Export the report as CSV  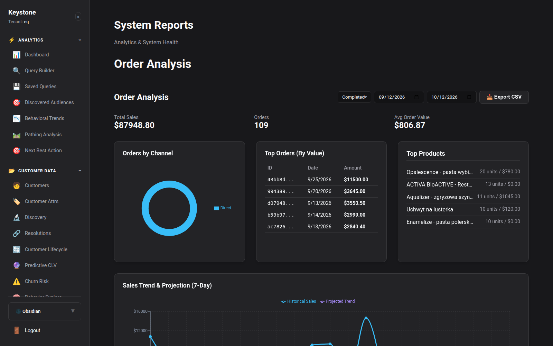tap(504, 97)
